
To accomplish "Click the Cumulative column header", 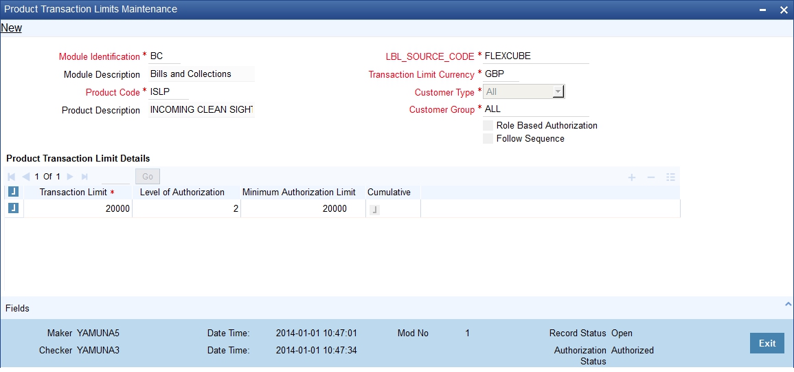I will click(389, 192).
